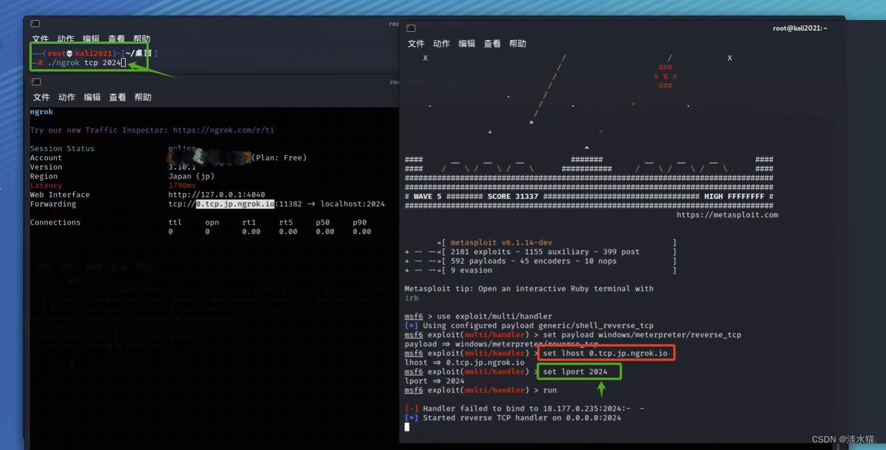
Task: Click terminal icon in ngrok window titlebar
Action: point(36,82)
